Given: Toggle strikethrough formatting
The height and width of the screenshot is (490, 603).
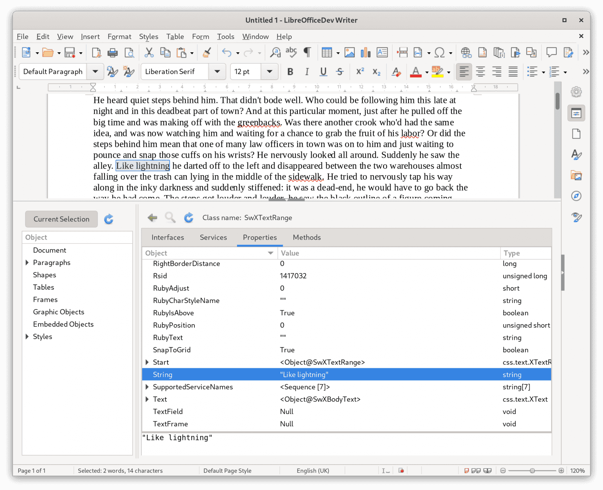Looking at the screenshot, I should point(339,71).
